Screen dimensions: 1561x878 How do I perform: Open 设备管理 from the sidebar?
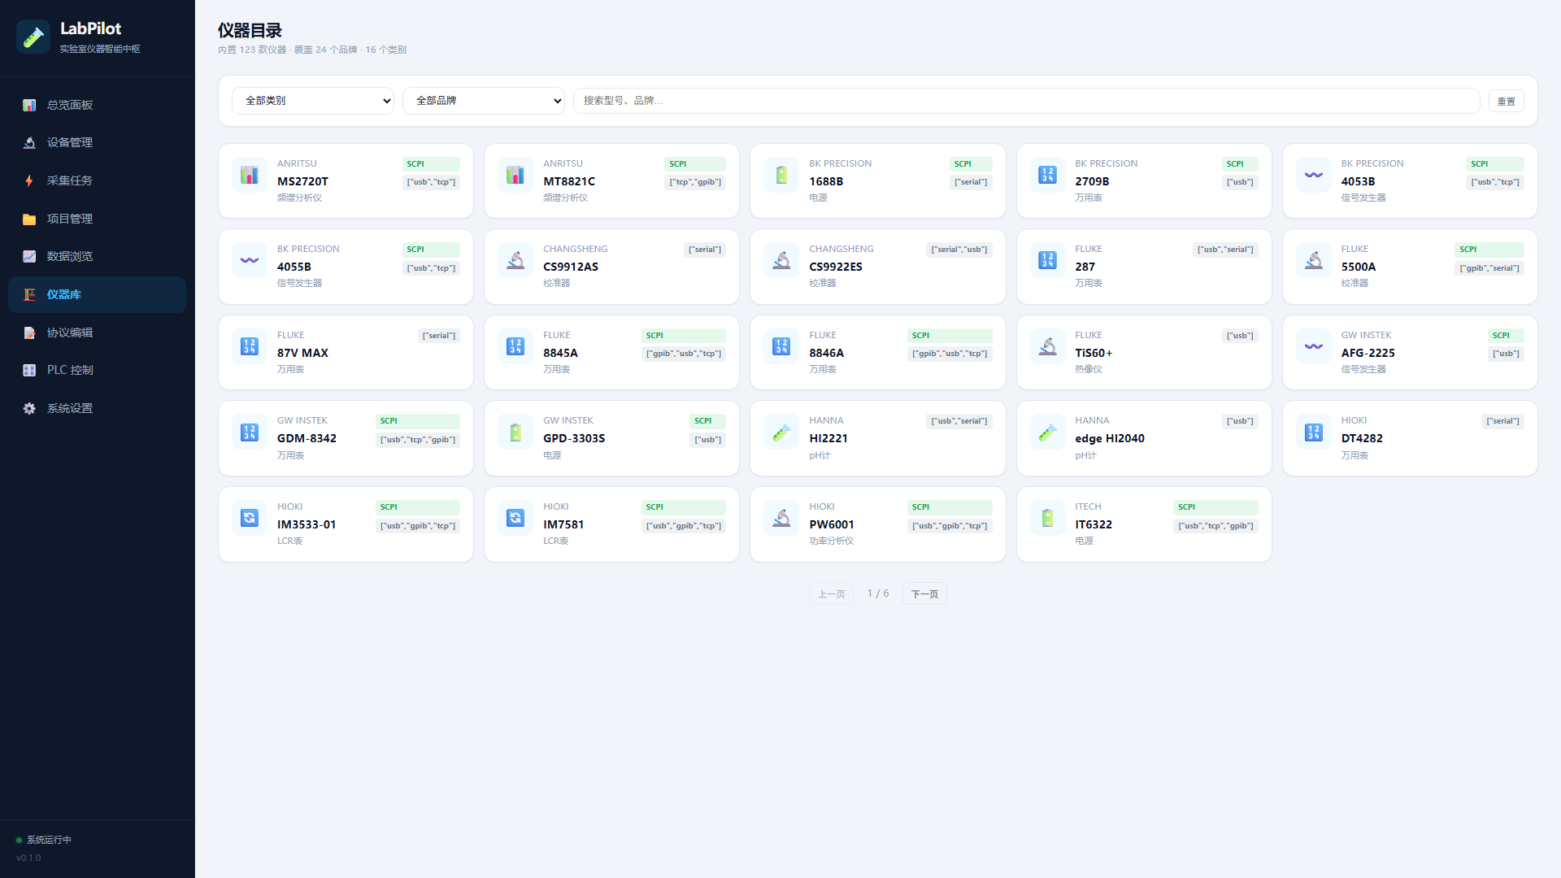tap(97, 143)
